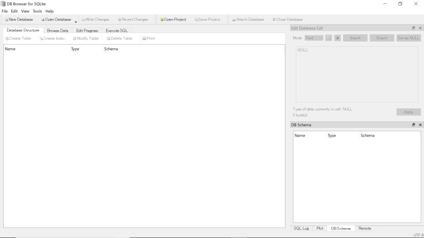Click the New Database toolbar button
Viewport: 424px width, 238px height.
point(19,19)
